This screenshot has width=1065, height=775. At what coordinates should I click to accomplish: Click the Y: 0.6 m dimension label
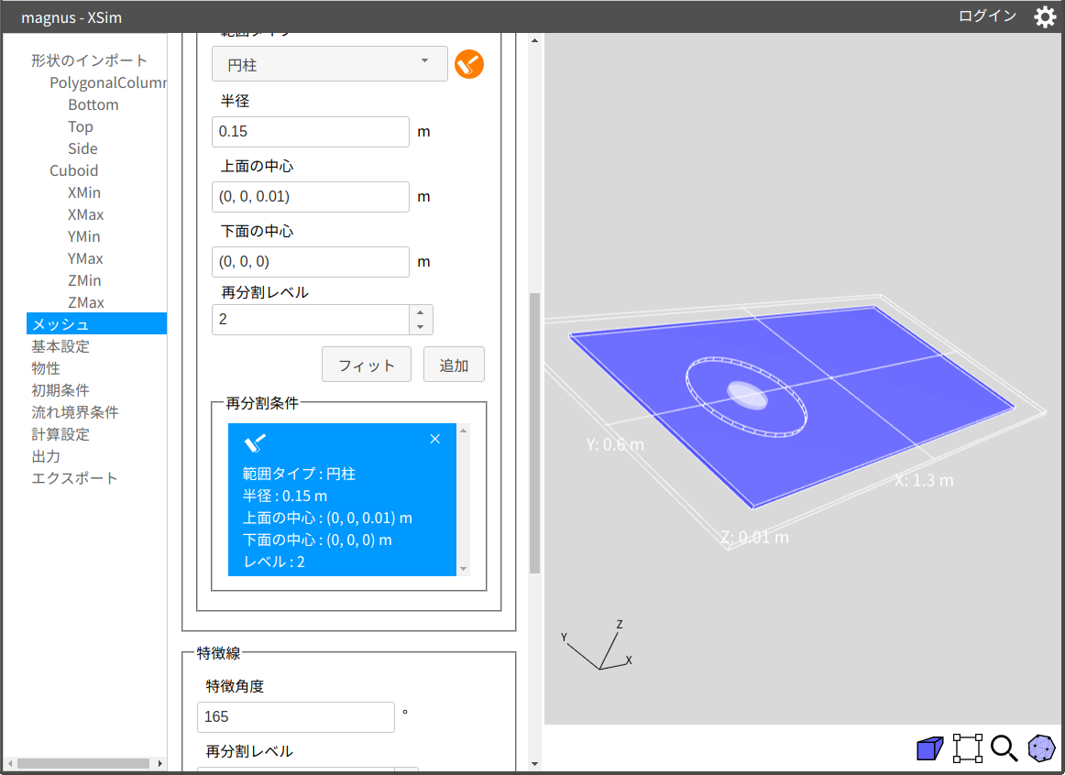click(615, 444)
